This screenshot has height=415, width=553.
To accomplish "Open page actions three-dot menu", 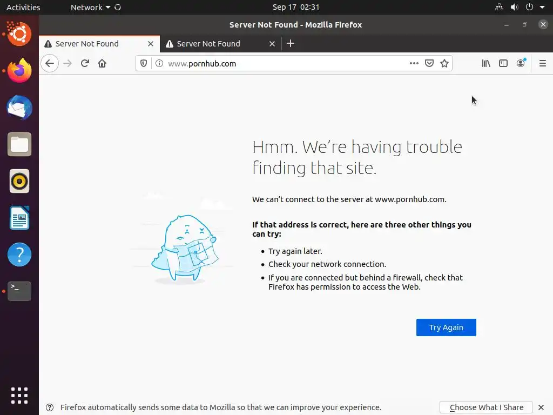I will pos(414,64).
